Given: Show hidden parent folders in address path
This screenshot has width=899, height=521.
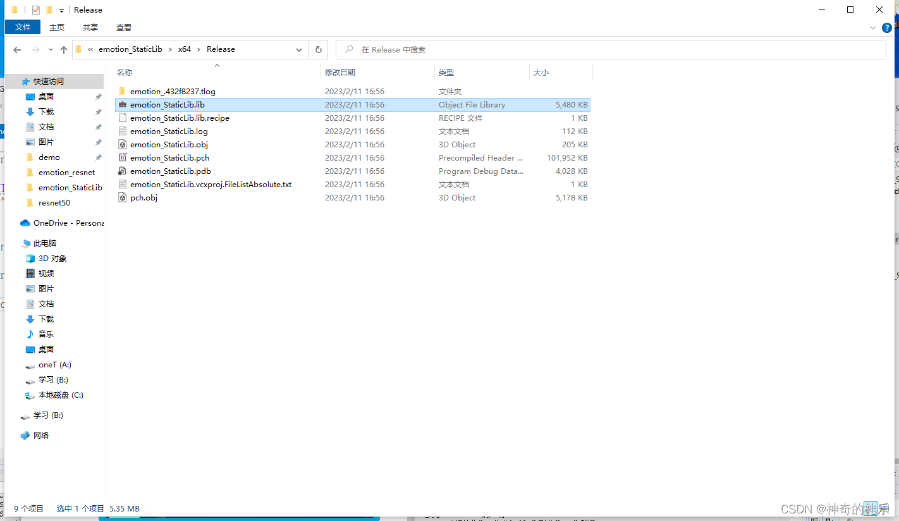Looking at the screenshot, I should point(90,49).
